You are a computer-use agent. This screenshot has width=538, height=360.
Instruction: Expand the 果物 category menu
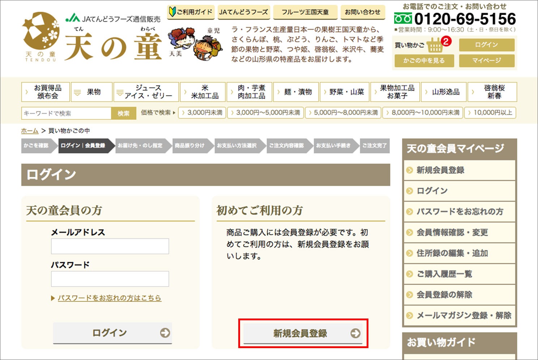click(x=91, y=92)
